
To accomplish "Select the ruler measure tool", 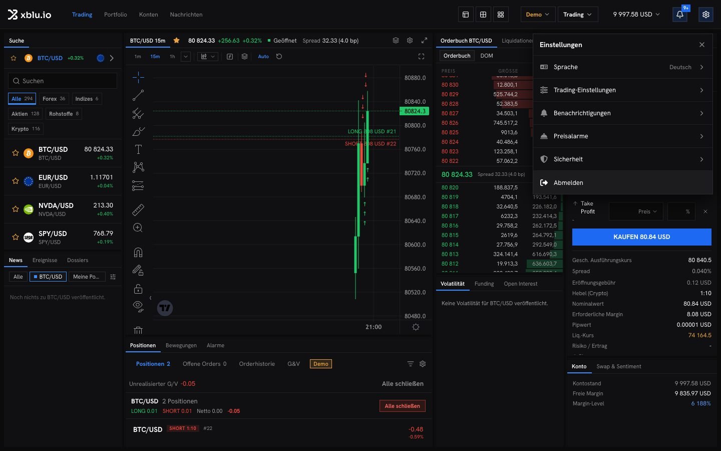I will click(x=138, y=209).
